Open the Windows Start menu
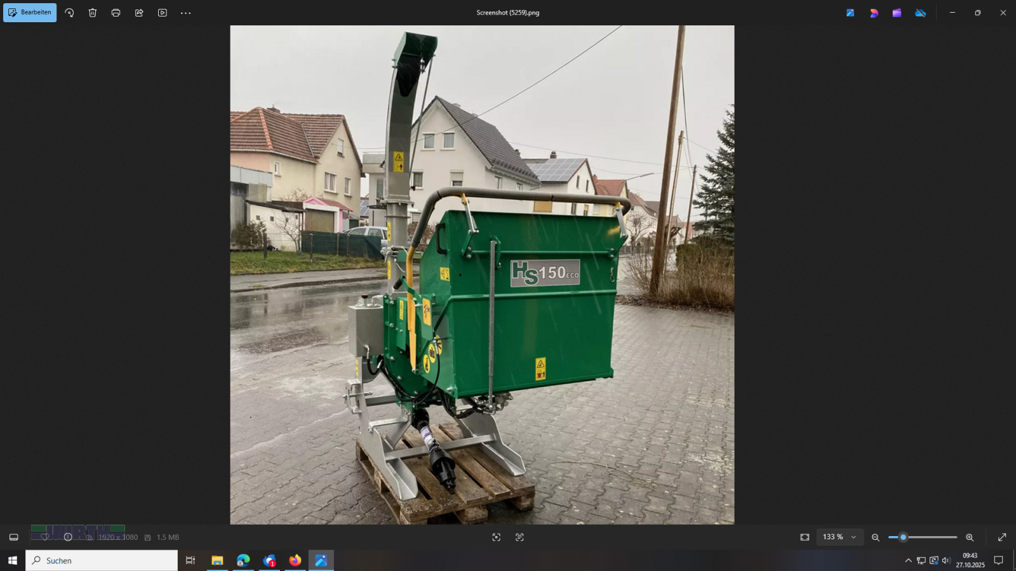The height and width of the screenshot is (571, 1016). (x=13, y=560)
